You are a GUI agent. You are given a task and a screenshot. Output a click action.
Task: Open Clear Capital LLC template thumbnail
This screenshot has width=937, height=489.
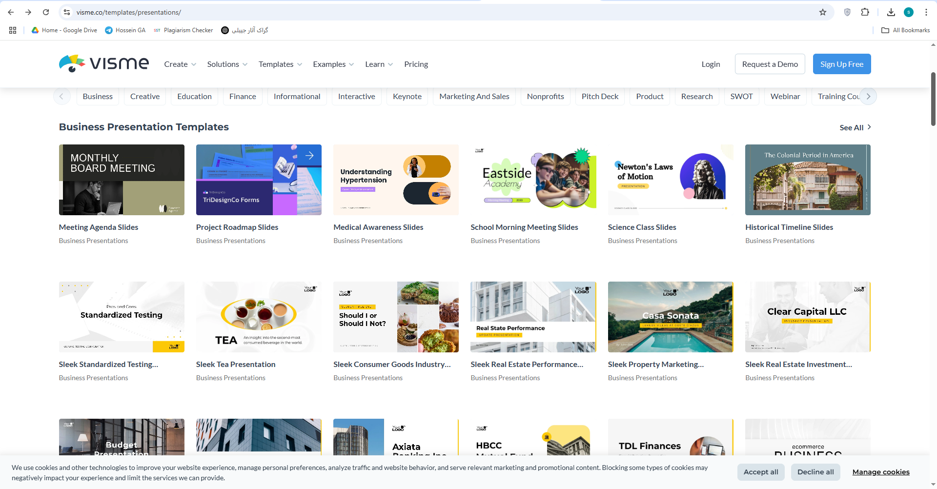808,317
